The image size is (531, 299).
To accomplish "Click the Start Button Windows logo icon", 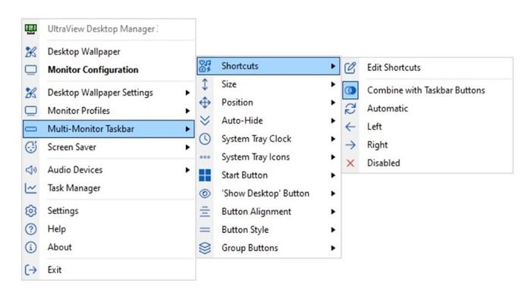I will [205, 175].
